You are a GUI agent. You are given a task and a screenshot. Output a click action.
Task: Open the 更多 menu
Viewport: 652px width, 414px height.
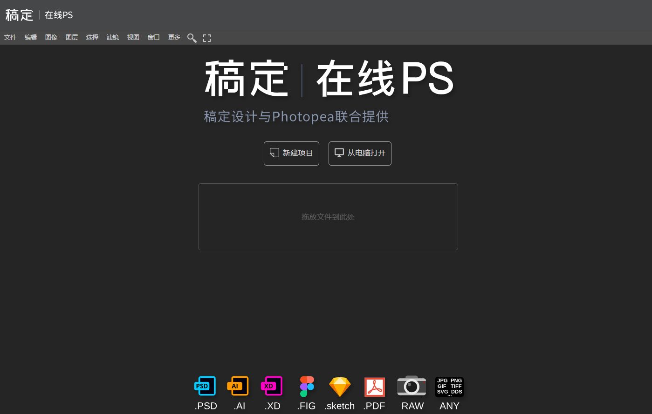coord(174,37)
